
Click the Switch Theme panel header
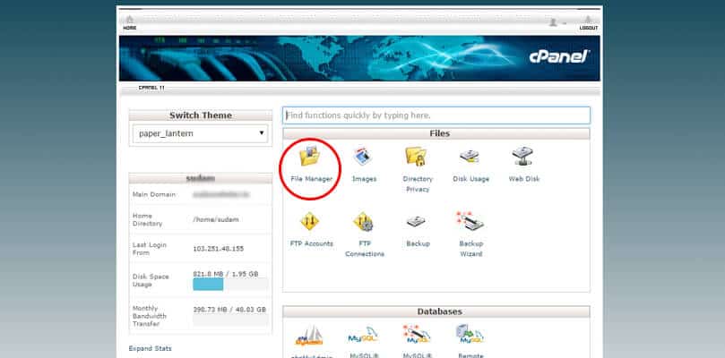200,115
